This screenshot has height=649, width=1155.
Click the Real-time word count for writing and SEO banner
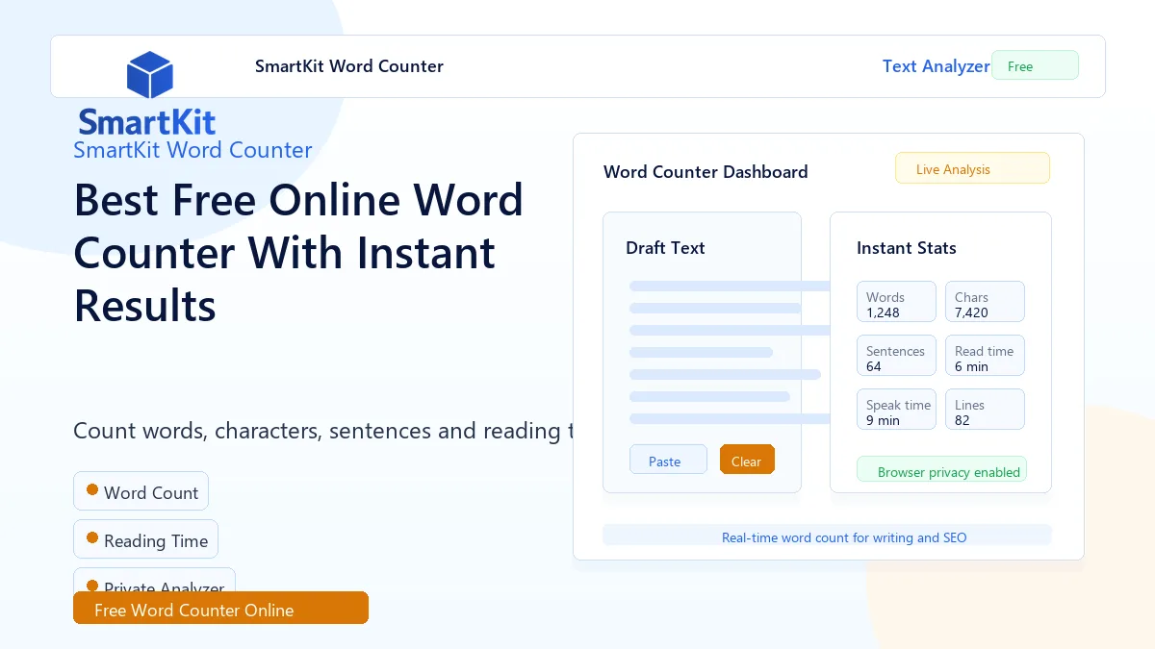[827, 536]
